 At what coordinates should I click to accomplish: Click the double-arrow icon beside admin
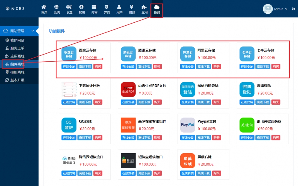click(x=294, y=9)
